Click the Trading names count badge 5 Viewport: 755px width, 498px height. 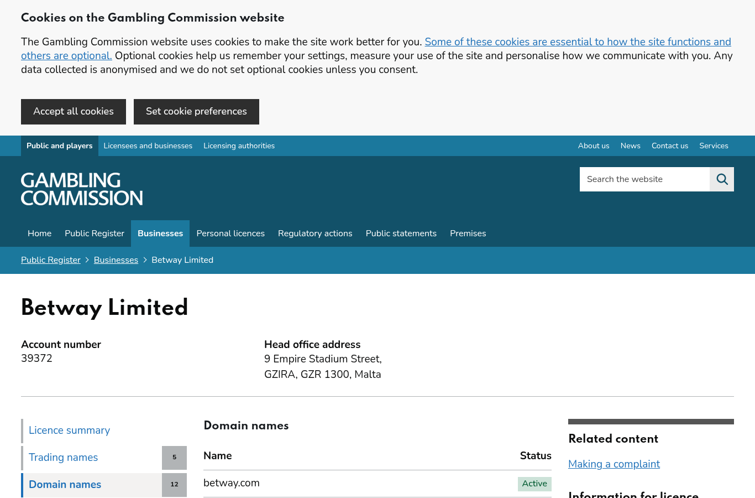(x=175, y=458)
